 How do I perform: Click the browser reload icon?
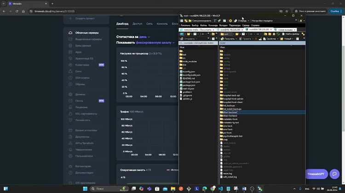click(17, 11)
